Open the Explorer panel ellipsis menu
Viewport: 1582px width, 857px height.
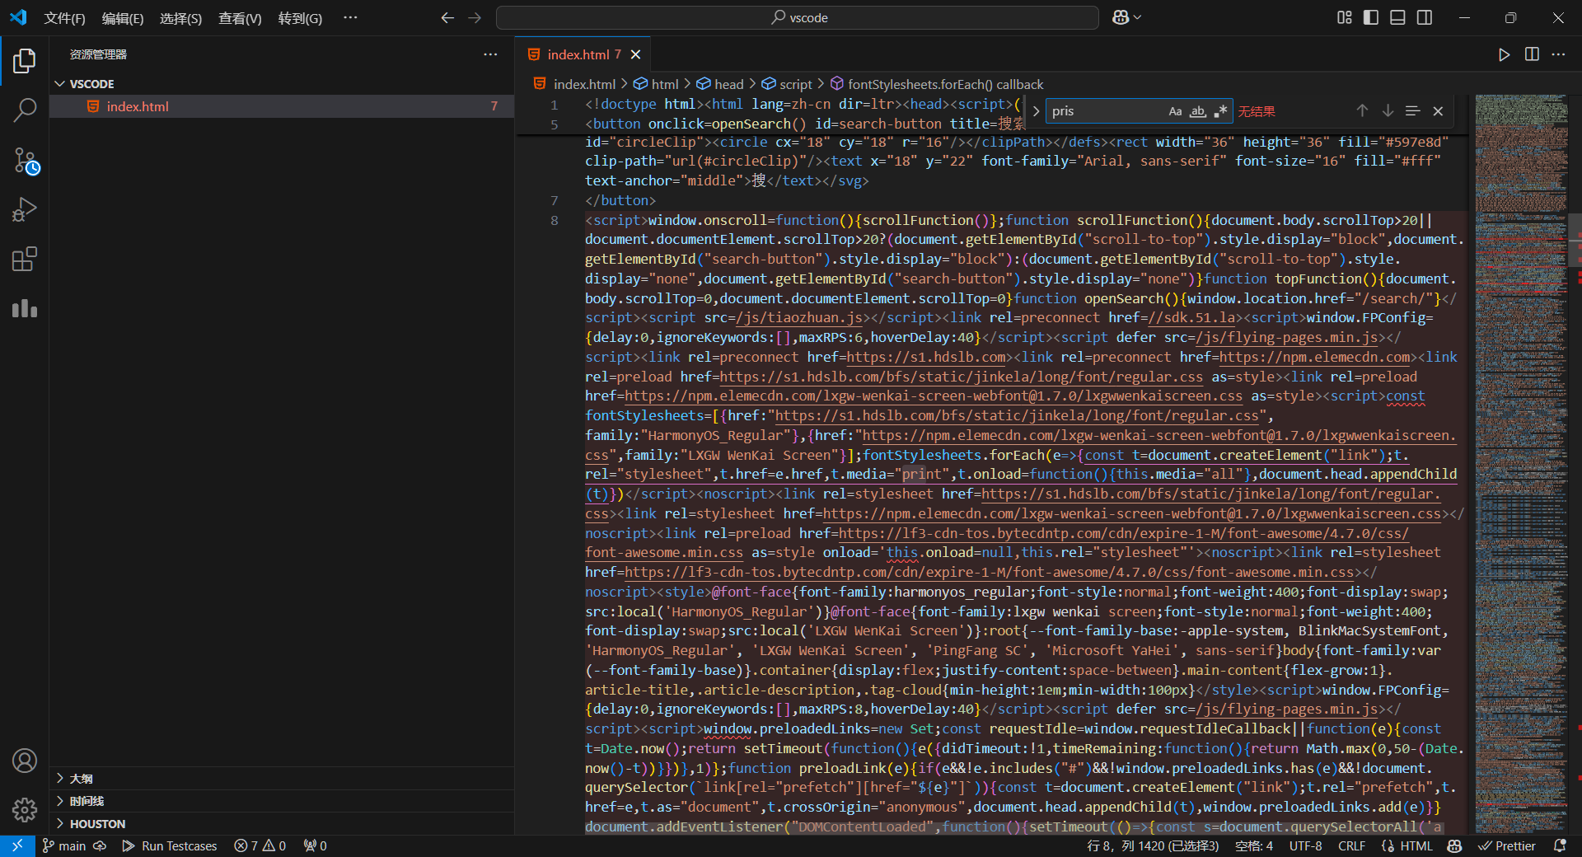coord(490,54)
